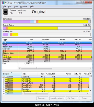Image resolution: width=94 pixels, height=107 pixels.
Task: Maximize the VMMap window
Action: pyautogui.click(x=83, y=2)
